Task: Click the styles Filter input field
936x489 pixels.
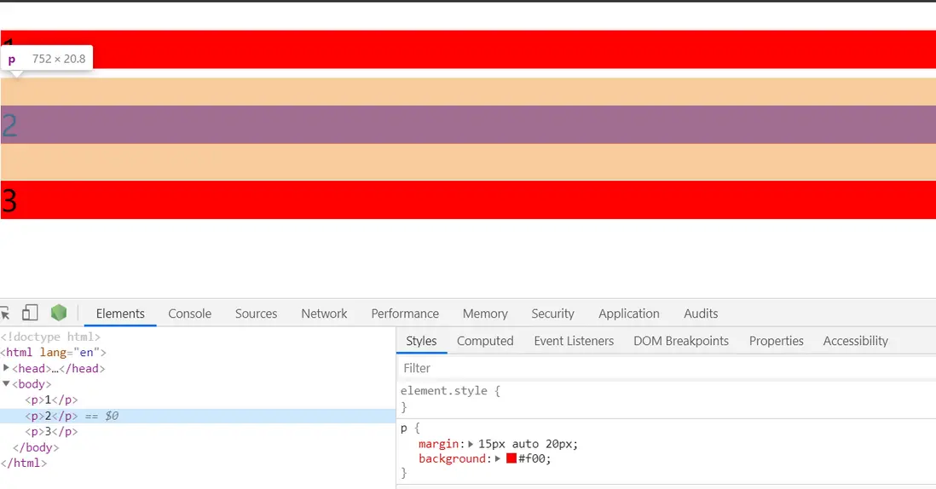Action: point(665,368)
